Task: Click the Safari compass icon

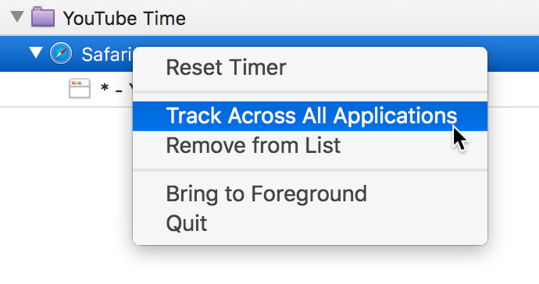Action: click(x=61, y=54)
